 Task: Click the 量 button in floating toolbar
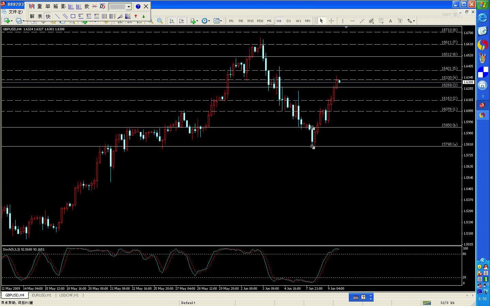point(40,6)
